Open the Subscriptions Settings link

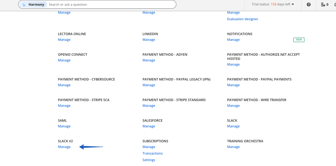[149, 160]
